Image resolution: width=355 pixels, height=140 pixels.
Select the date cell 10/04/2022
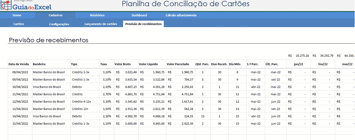[x=20, y=87]
